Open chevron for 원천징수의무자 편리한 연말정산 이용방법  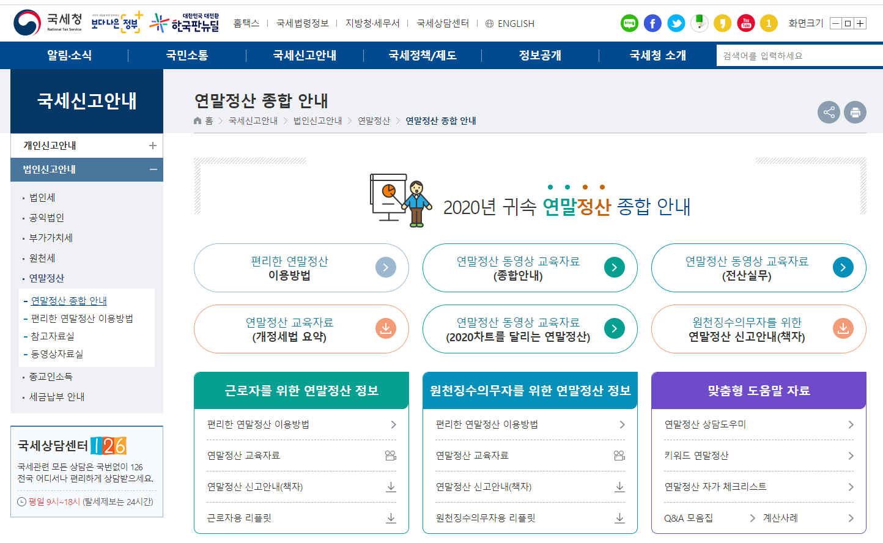pos(623,424)
